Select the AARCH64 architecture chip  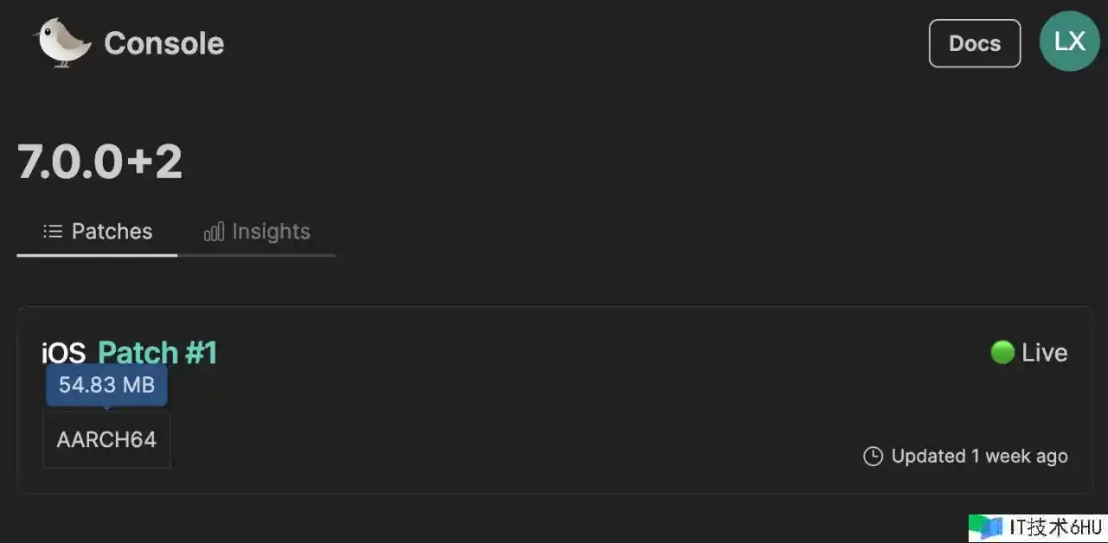106,439
